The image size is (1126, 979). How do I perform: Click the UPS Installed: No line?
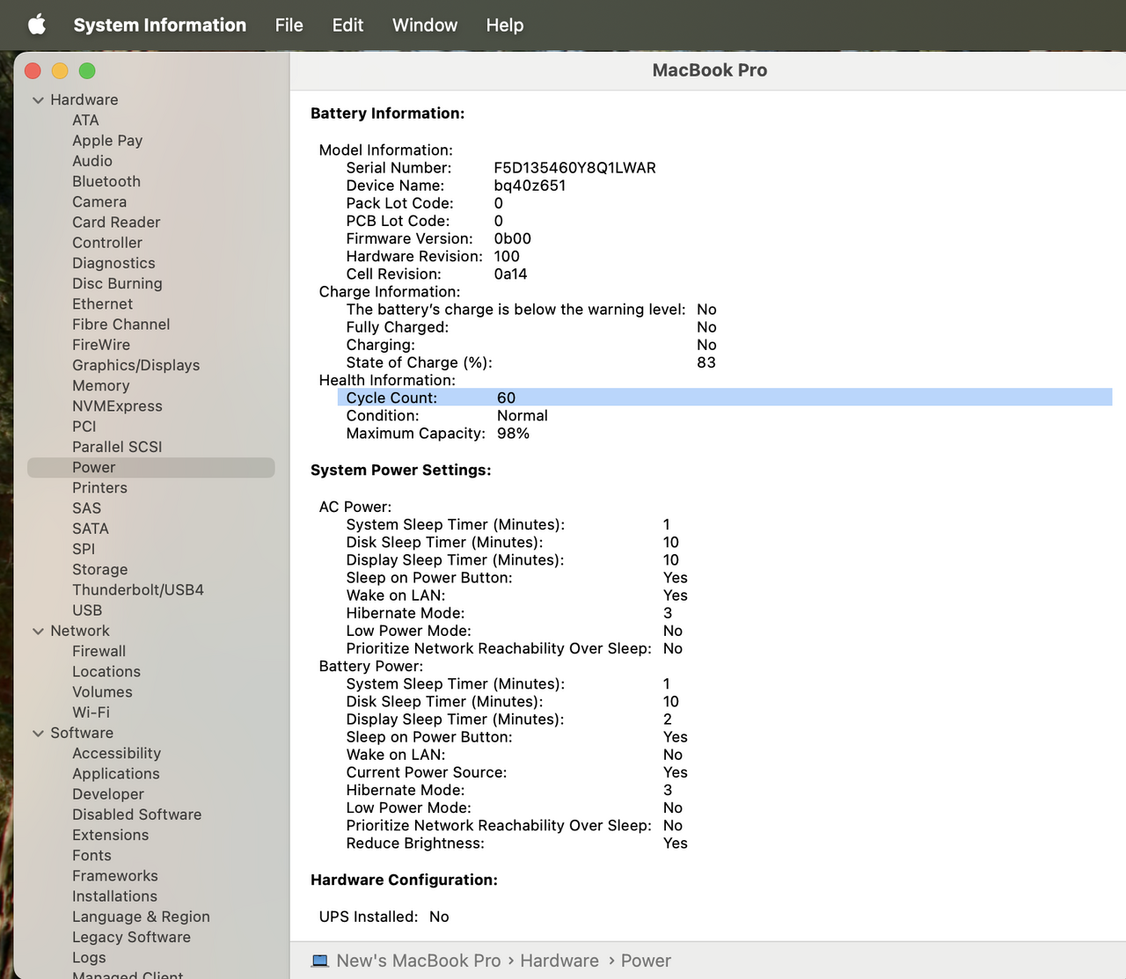tap(384, 917)
